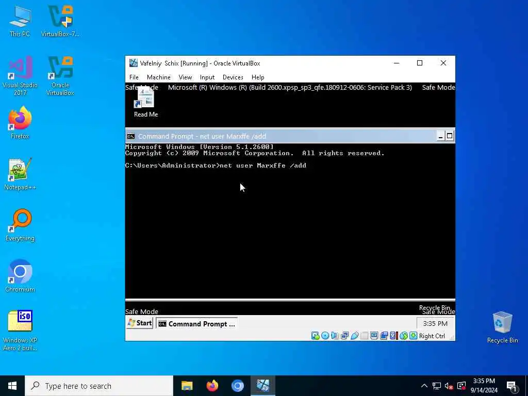Screen dimensions: 528x396
Task: Select the Chromium desktop shortcut
Action: (x=20, y=276)
